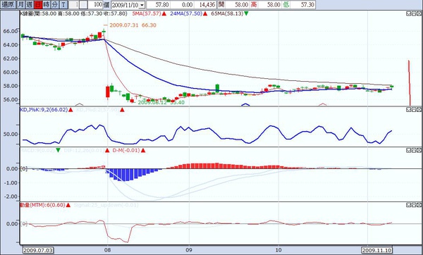Click the up-arrow icon on KD panel
The width and height of the screenshot is (423, 255).
pyautogui.click(x=414, y=109)
